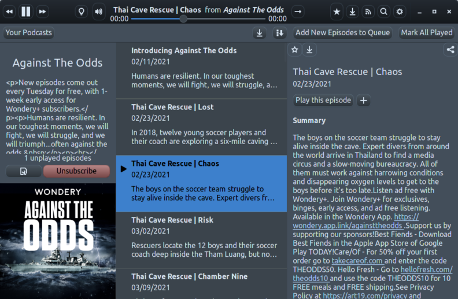The width and height of the screenshot is (458, 299).
Task: Share episode with share icon
Action: [450, 50]
